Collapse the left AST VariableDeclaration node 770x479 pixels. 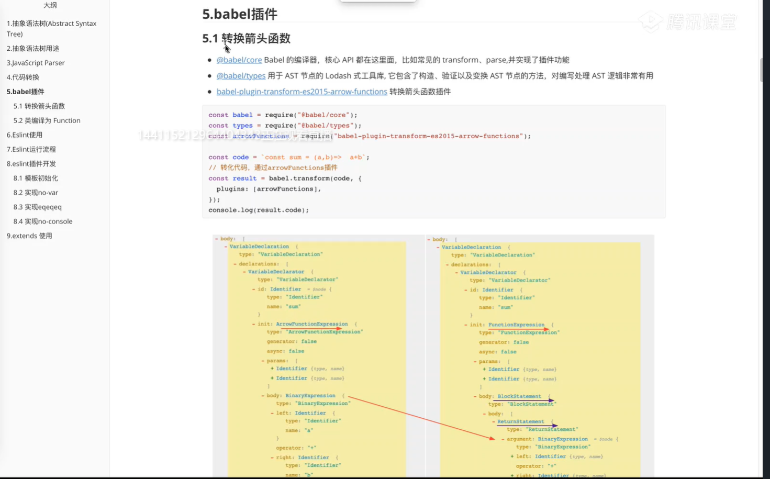pyautogui.click(x=226, y=247)
